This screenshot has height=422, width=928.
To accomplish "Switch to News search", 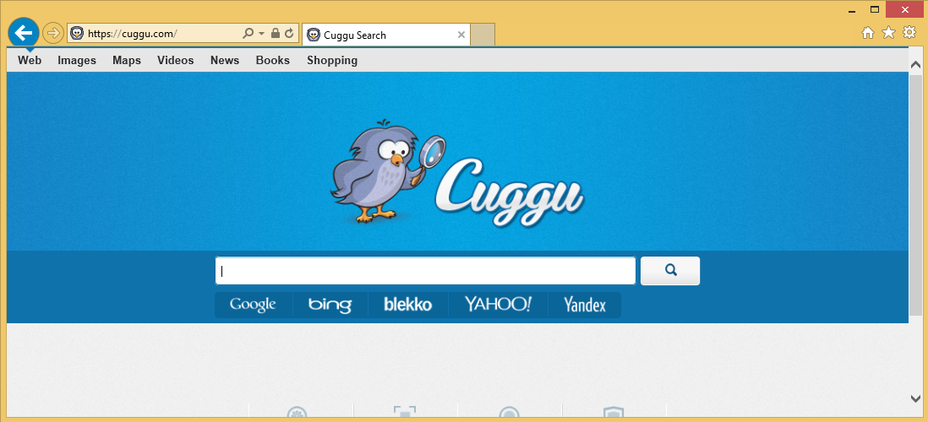I will click(225, 60).
